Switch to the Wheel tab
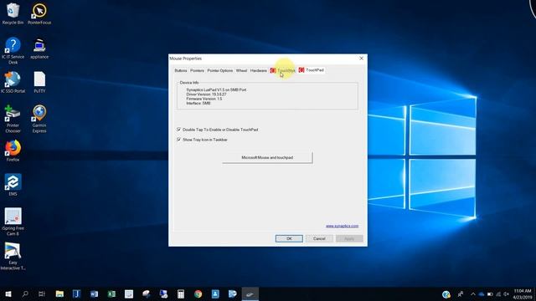Image resolution: width=536 pixels, height=301 pixels. point(241,70)
